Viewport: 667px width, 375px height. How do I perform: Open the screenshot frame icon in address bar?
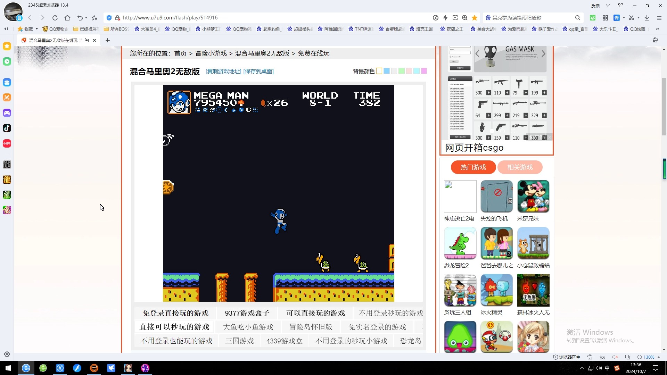pyautogui.click(x=455, y=18)
